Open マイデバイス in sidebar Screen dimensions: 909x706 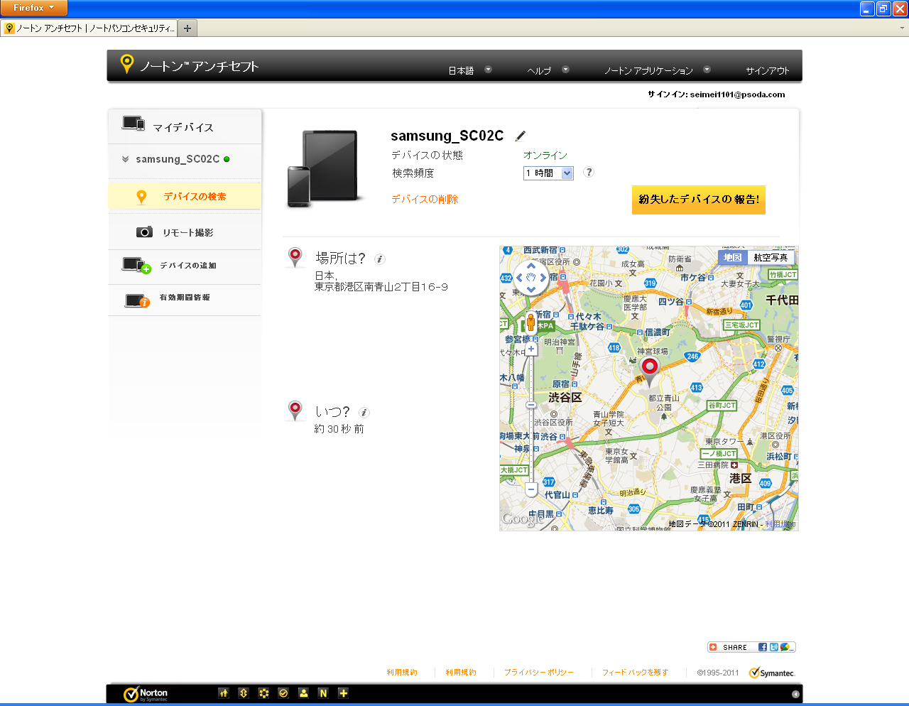[185, 126]
